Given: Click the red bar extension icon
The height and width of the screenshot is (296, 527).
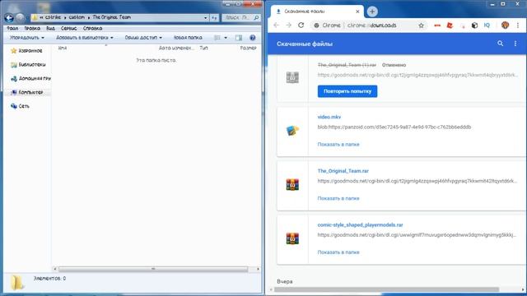Looking at the screenshot, I should [437, 25].
